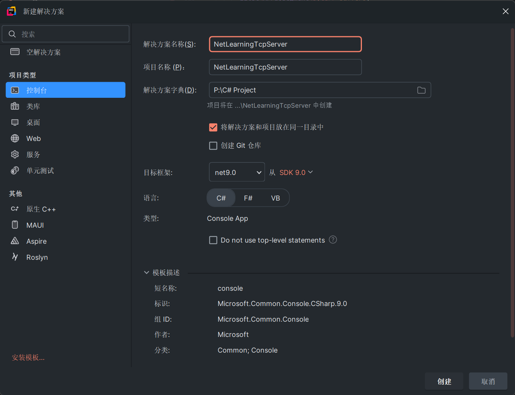Open folder browser for solution directory
The height and width of the screenshot is (395, 515).
pyautogui.click(x=421, y=90)
